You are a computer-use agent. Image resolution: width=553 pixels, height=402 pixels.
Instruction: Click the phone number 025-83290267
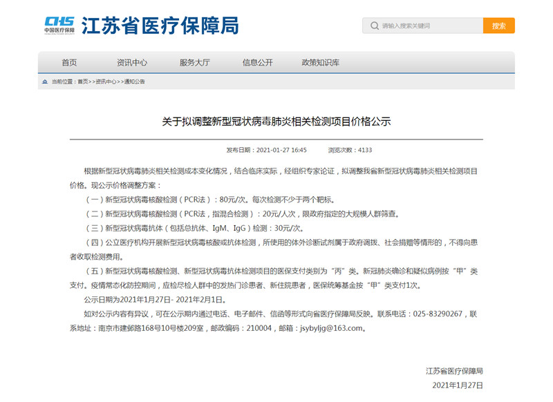click(x=439, y=314)
